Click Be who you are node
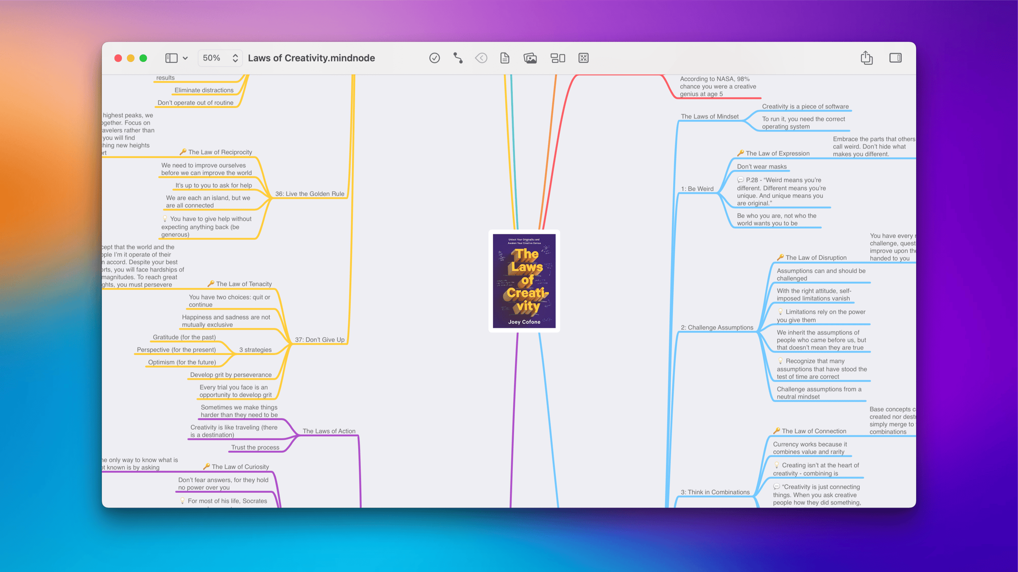The height and width of the screenshot is (572, 1018). pos(777,219)
